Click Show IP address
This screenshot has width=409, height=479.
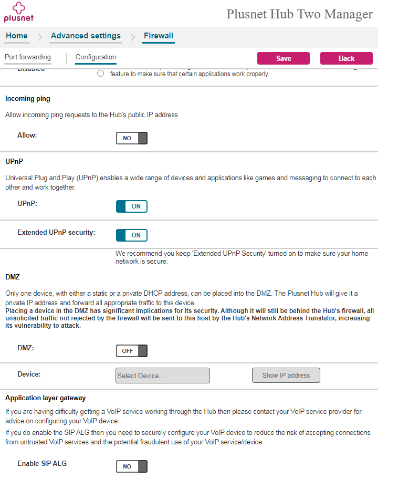[x=286, y=375]
